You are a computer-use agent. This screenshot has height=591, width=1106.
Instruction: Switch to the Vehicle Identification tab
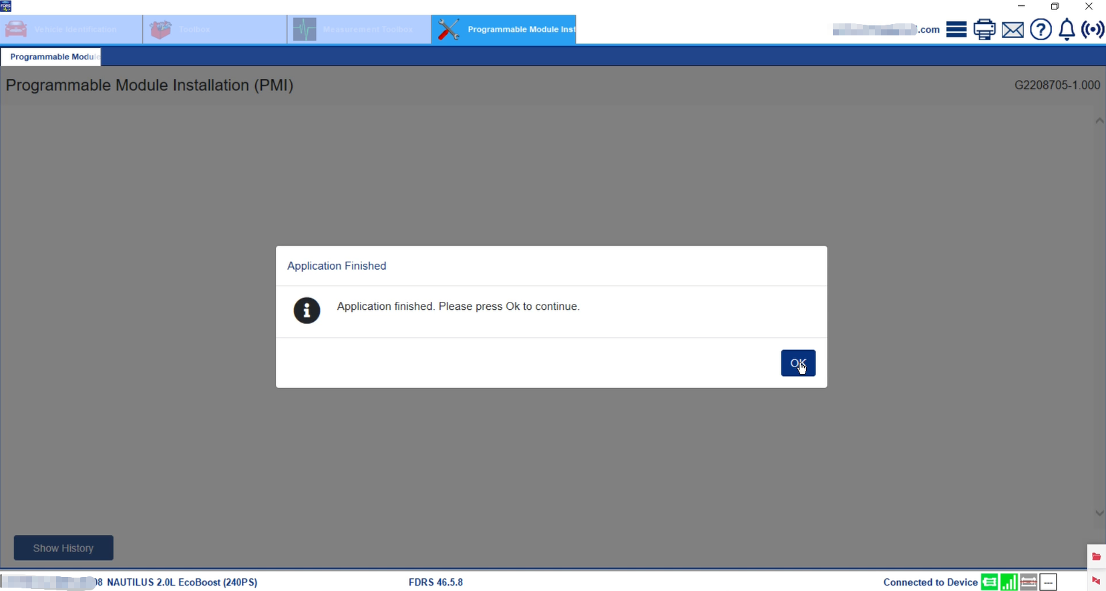point(71,29)
